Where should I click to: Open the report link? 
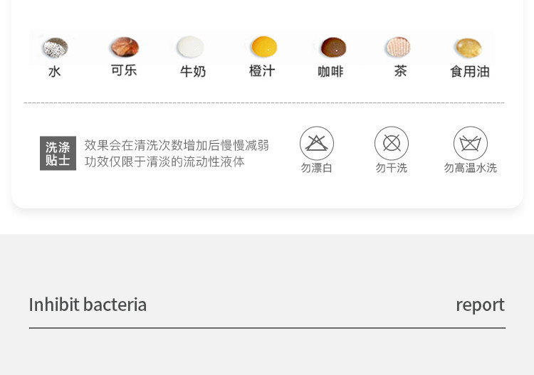pos(480,305)
